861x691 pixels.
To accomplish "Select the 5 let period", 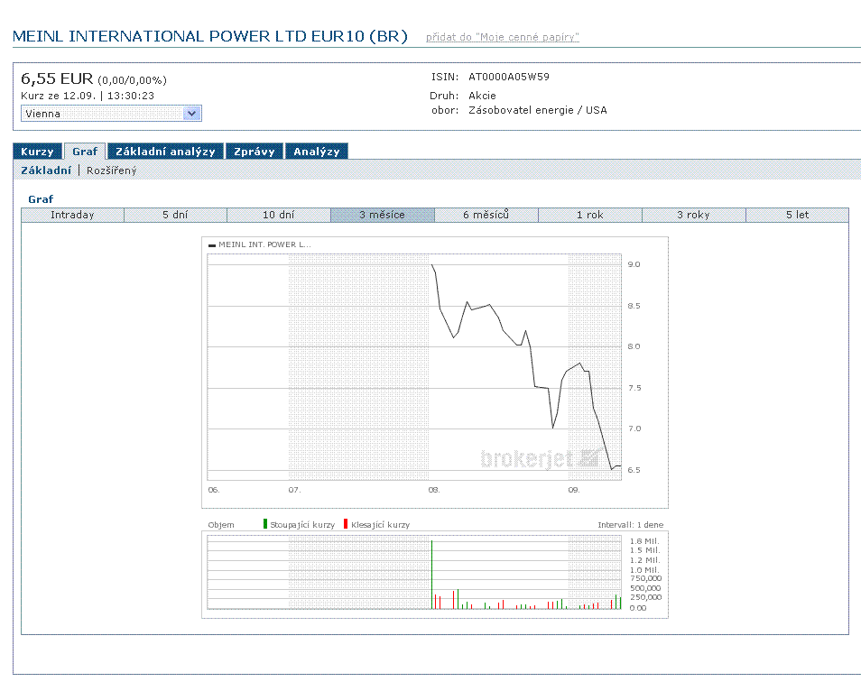I will [x=797, y=216].
